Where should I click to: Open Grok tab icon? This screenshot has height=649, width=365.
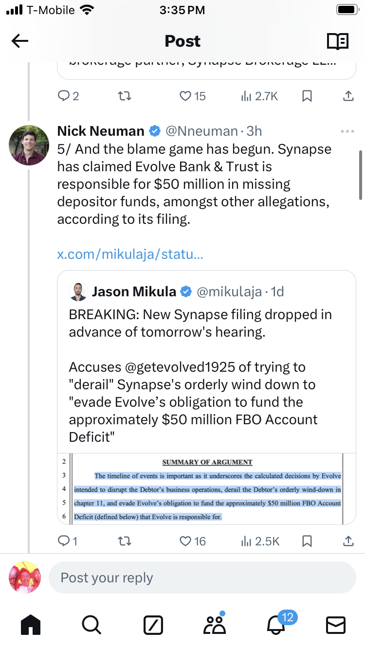(x=153, y=625)
